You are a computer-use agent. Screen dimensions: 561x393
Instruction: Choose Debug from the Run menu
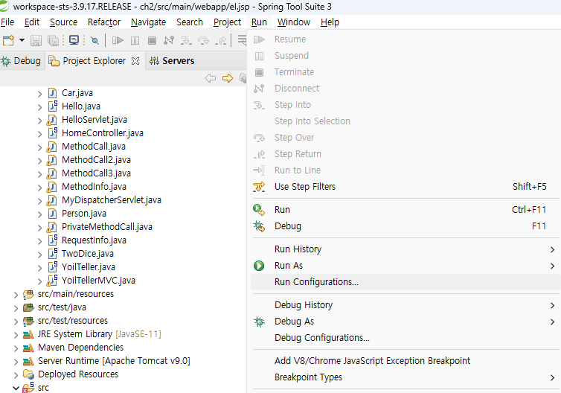pos(405,226)
